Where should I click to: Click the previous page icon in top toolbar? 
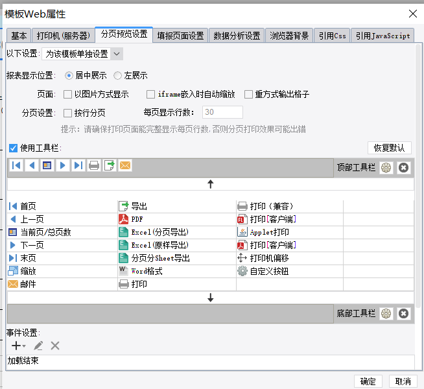pyautogui.click(x=32, y=165)
